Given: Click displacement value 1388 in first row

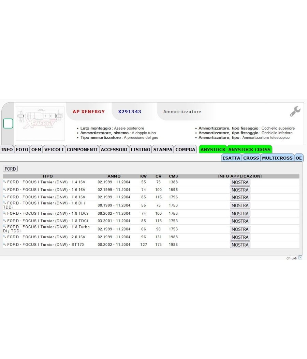Looking at the screenshot, I should [x=173, y=182].
